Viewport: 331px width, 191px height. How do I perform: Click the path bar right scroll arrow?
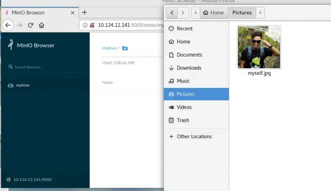pyautogui.click(x=261, y=13)
